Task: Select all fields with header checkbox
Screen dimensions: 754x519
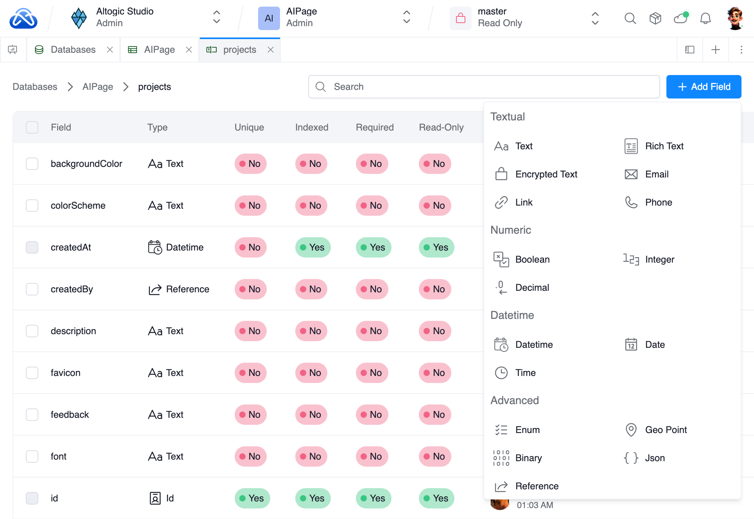Action: (32, 127)
